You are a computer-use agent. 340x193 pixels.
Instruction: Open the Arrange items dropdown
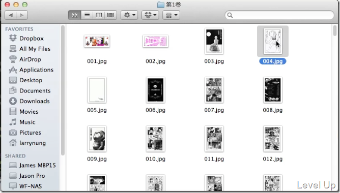tap(172, 15)
